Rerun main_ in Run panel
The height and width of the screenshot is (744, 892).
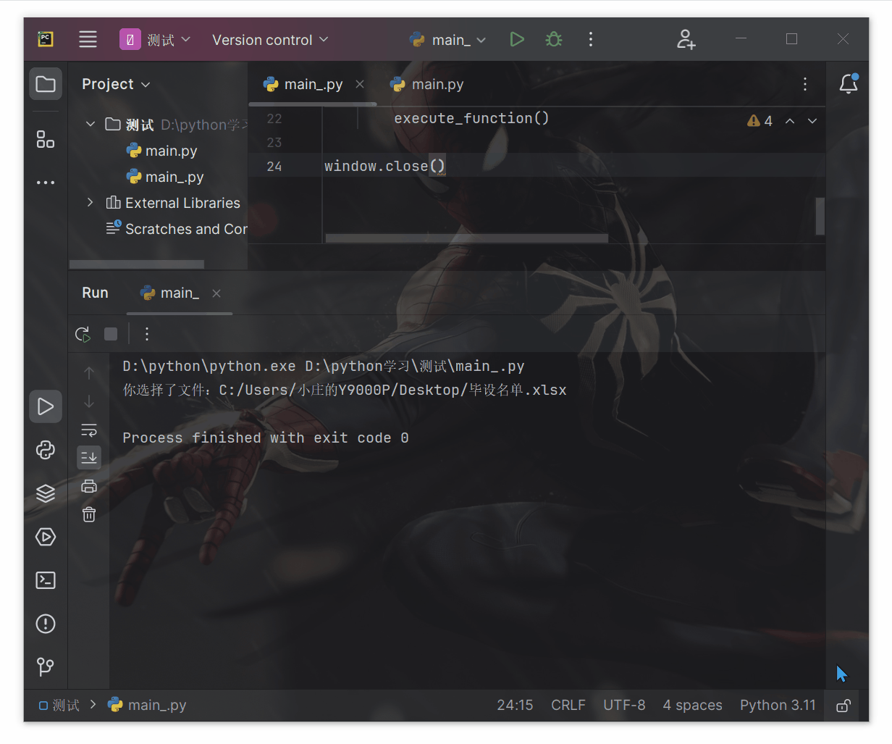point(83,334)
